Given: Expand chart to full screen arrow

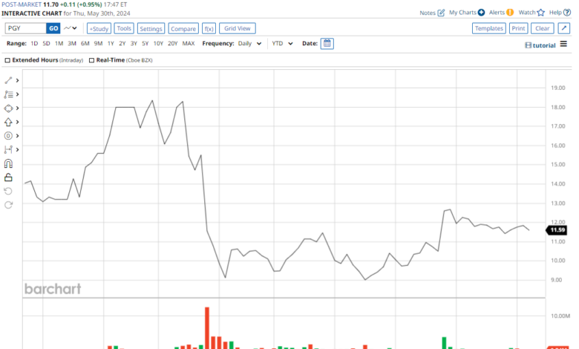Looking at the screenshot, I should click(x=564, y=28).
